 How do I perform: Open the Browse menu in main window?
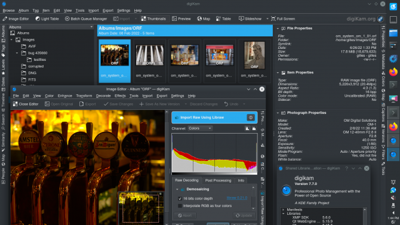9,11
